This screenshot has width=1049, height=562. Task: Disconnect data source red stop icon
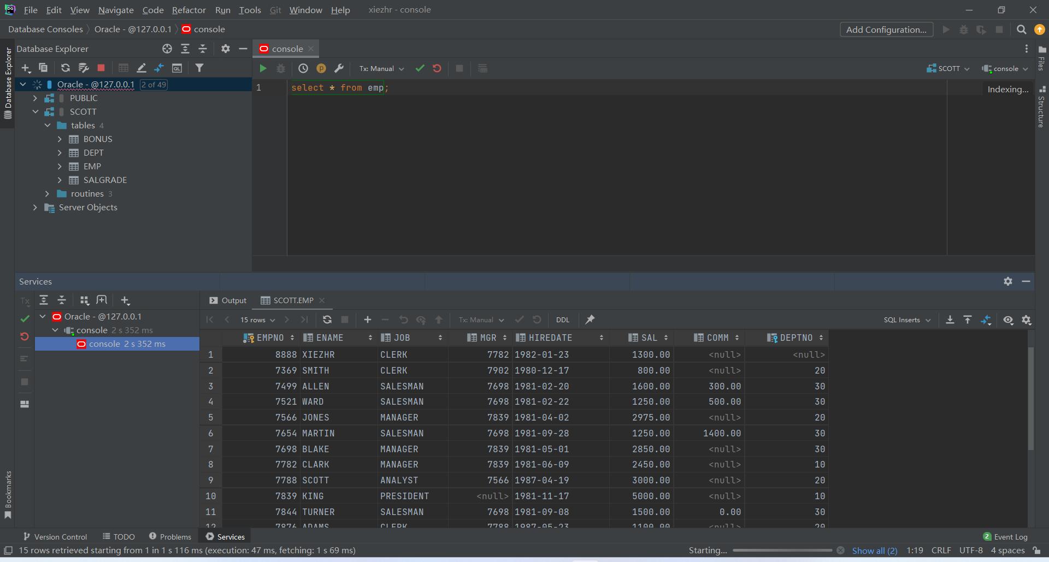(101, 68)
